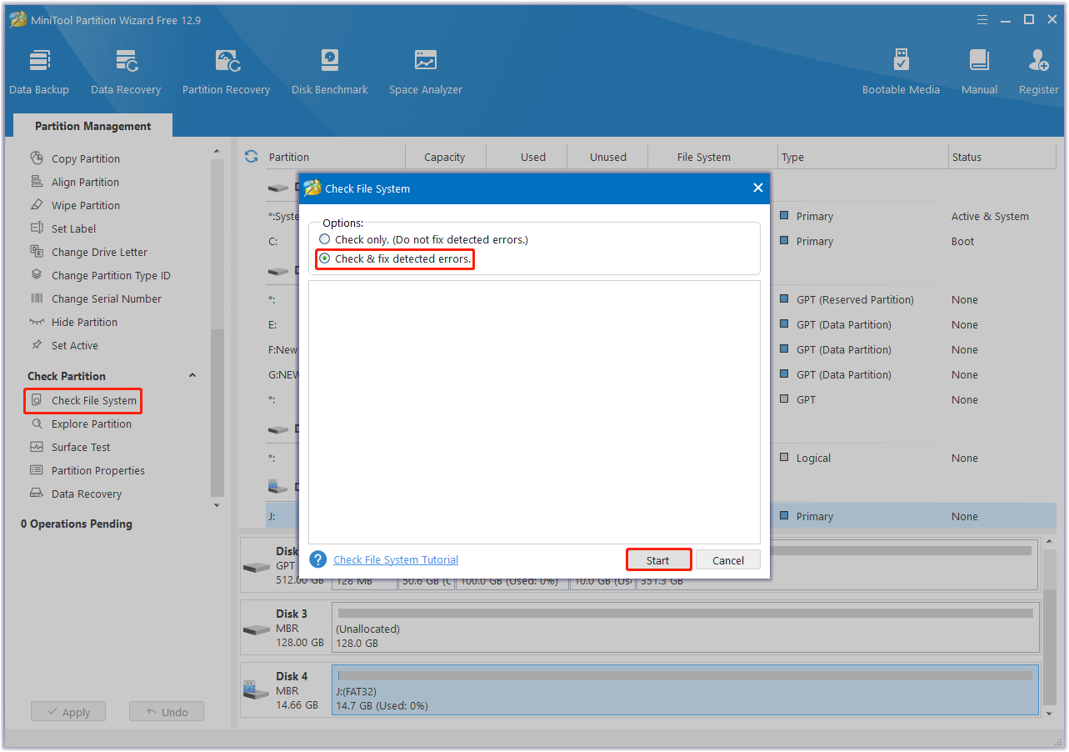Image resolution: width=1069 pixels, height=752 pixels.
Task: Click the Partition column header
Action: point(289,157)
